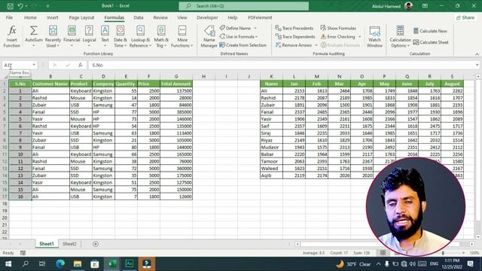This screenshot has height=271, width=482.
Task: Open Microsoft Edge from taskbar
Action: (60, 264)
